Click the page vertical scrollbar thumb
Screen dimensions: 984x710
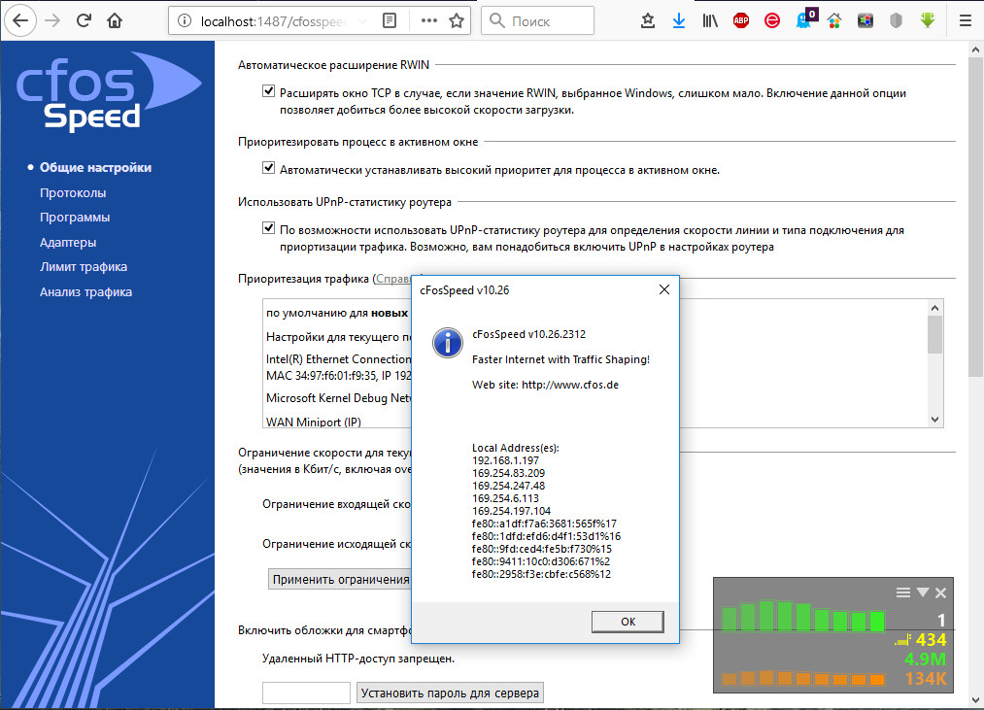(975, 218)
